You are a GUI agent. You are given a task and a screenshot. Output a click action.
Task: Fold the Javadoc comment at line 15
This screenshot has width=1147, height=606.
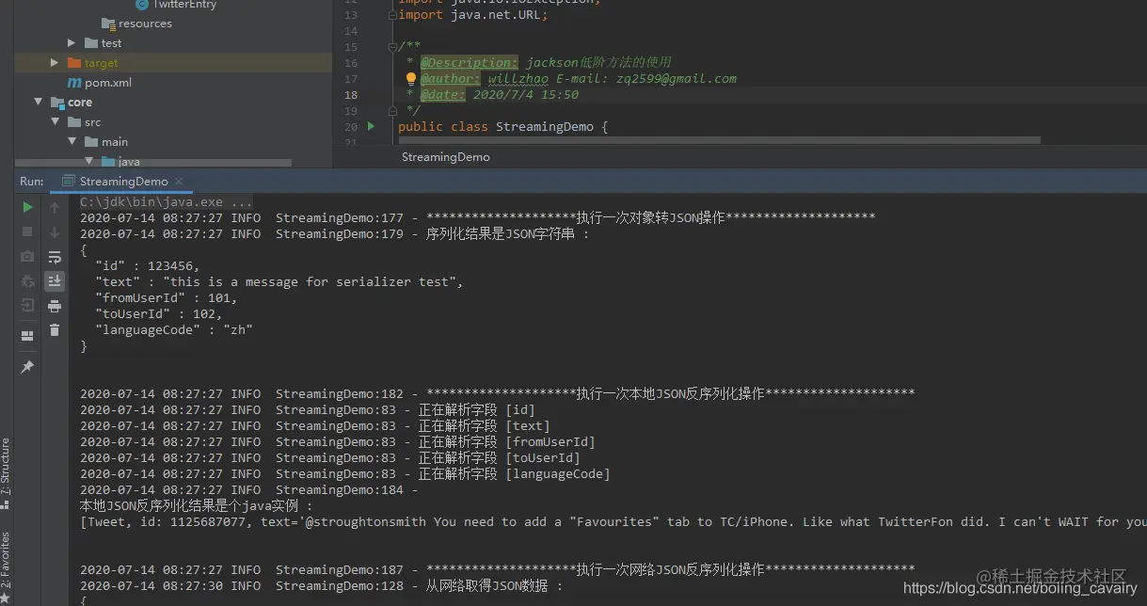click(391, 47)
